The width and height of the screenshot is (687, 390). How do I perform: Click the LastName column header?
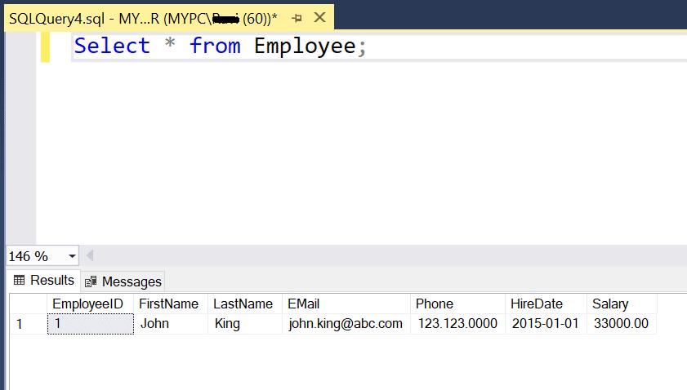[x=243, y=304]
